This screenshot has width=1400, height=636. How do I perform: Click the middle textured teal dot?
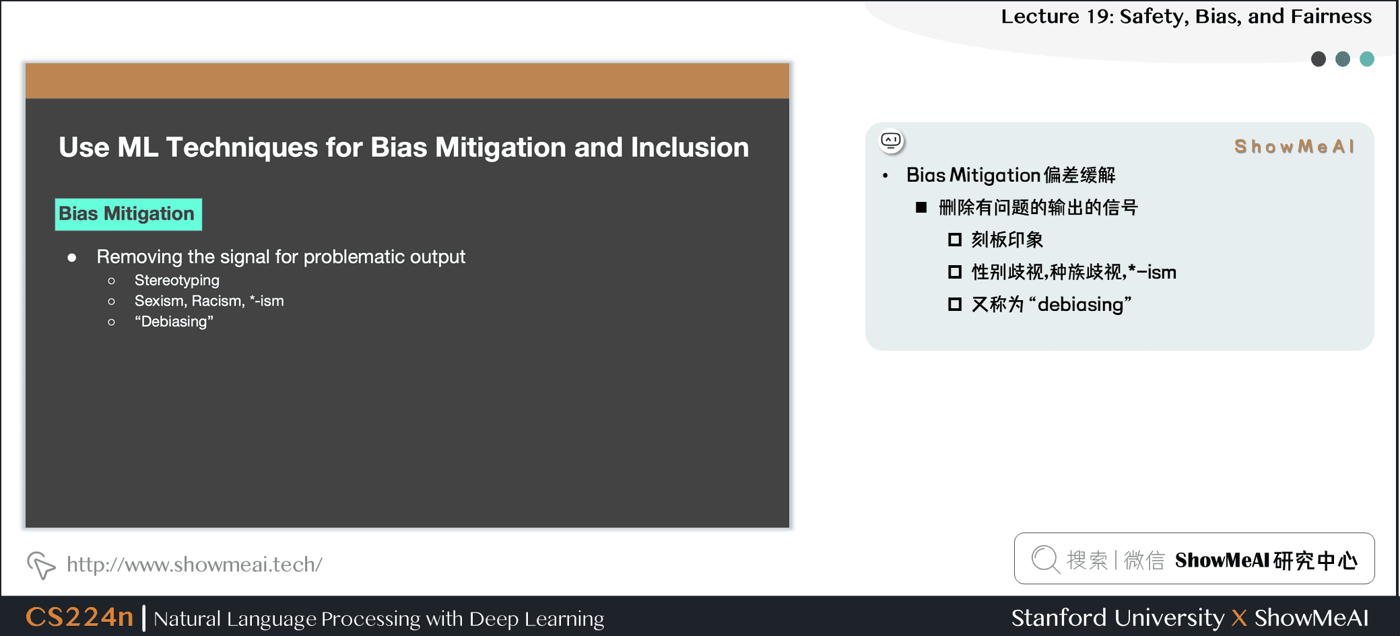click(1343, 59)
